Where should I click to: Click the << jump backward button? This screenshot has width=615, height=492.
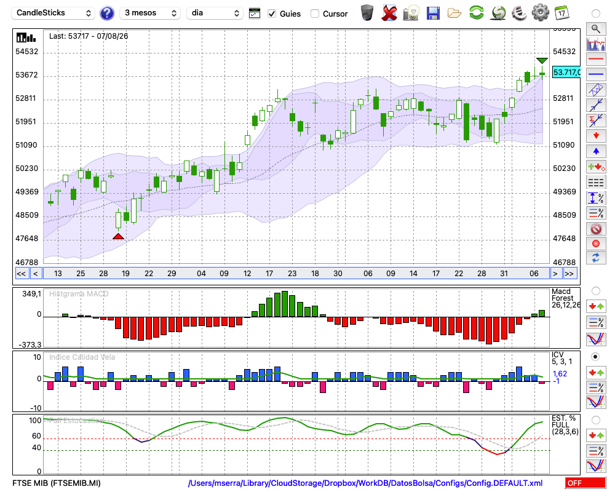coord(21,274)
